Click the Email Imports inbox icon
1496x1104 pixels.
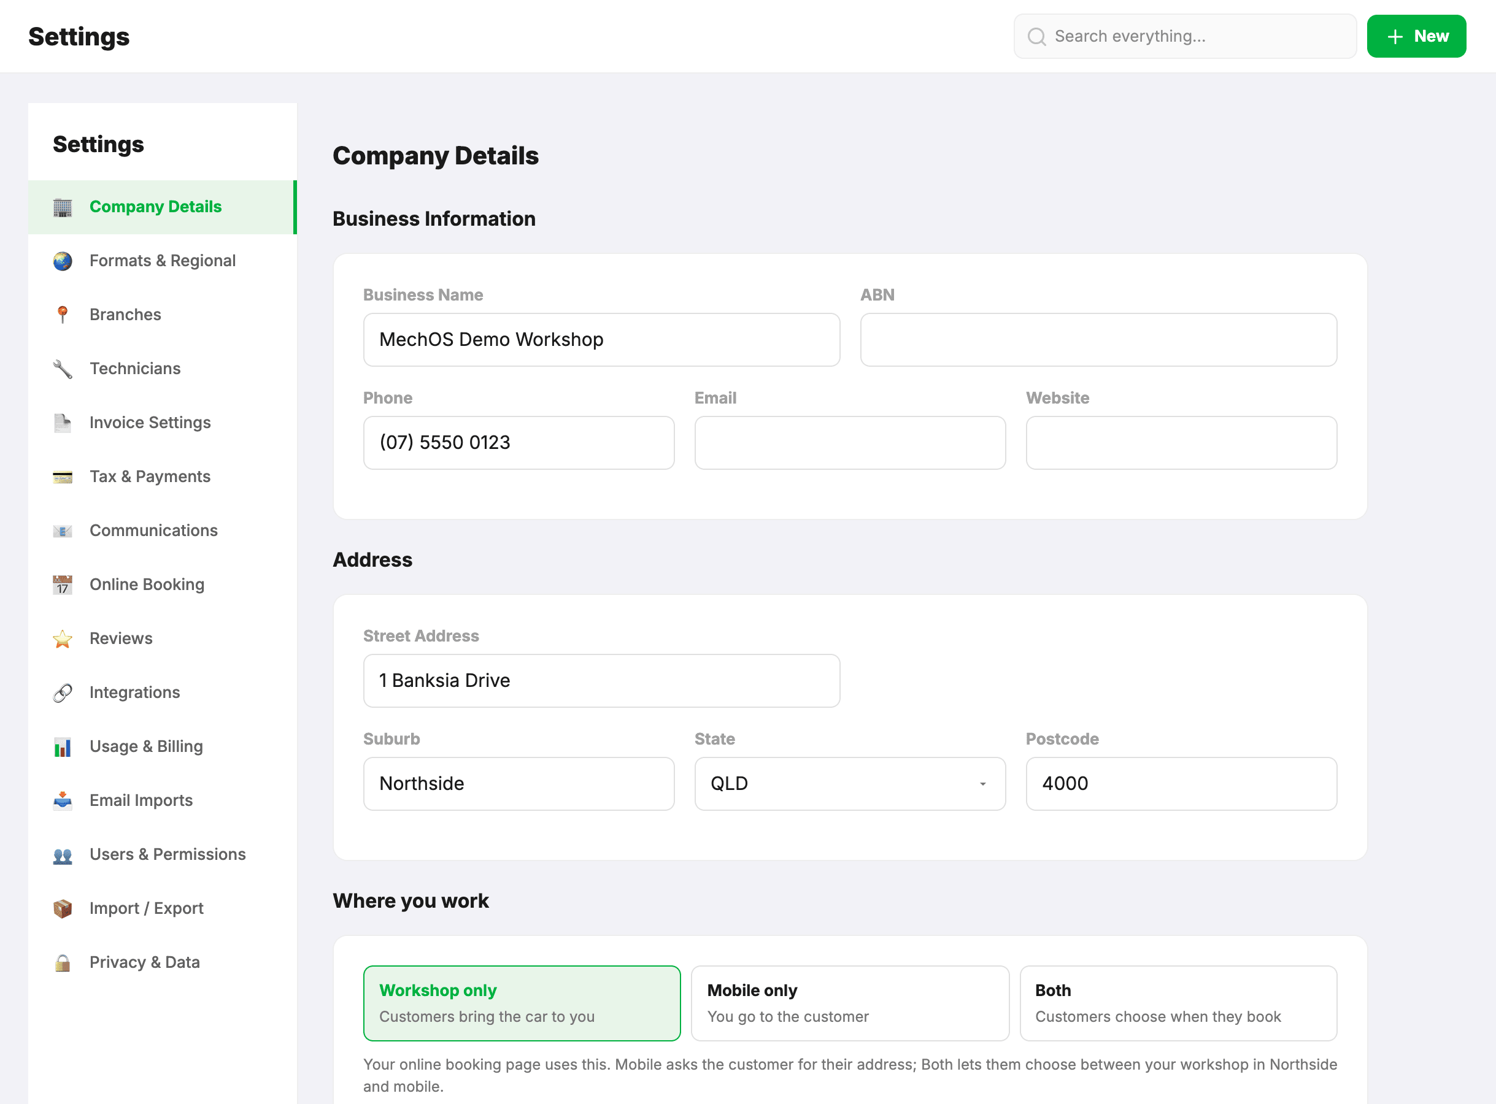(x=62, y=800)
